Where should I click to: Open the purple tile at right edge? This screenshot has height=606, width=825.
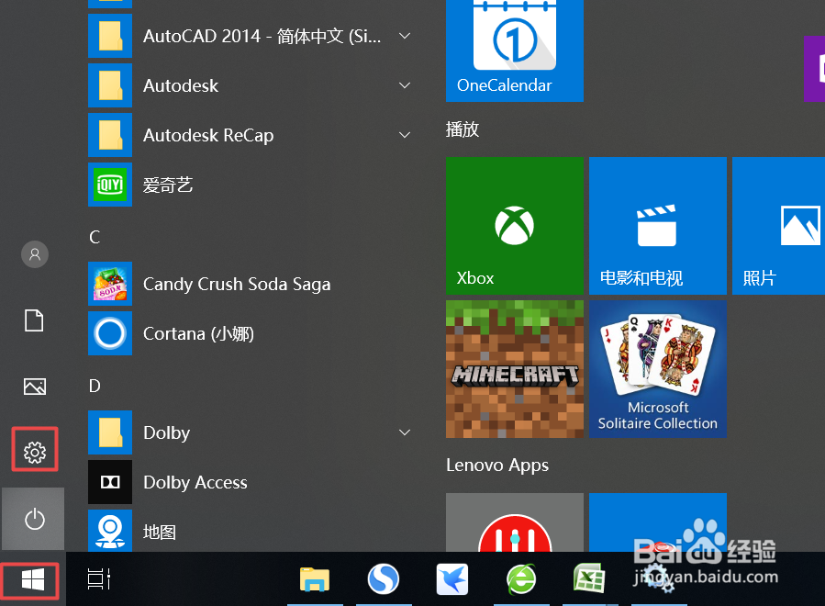(x=815, y=69)
